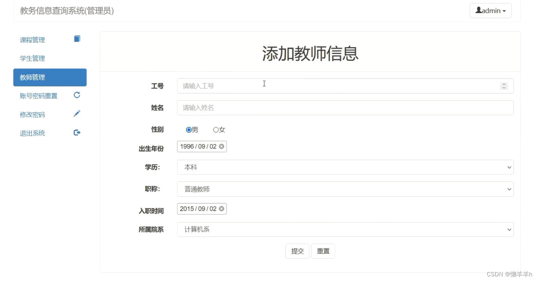
Task: Click the 提交 submit button
Action: [x=297, y=251]
